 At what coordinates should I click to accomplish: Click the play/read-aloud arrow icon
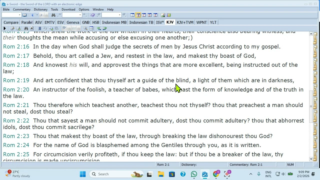4,28
